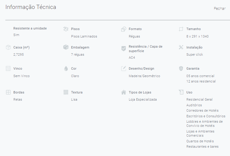Click the Uso ruler icon

coord(181,92)
